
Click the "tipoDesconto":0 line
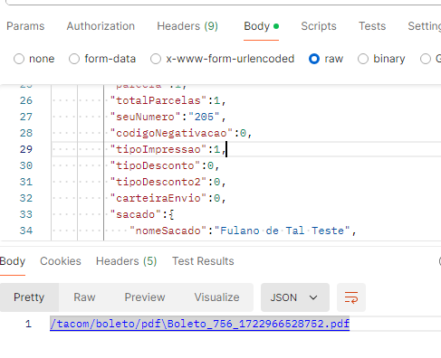(x=165, y=165)
